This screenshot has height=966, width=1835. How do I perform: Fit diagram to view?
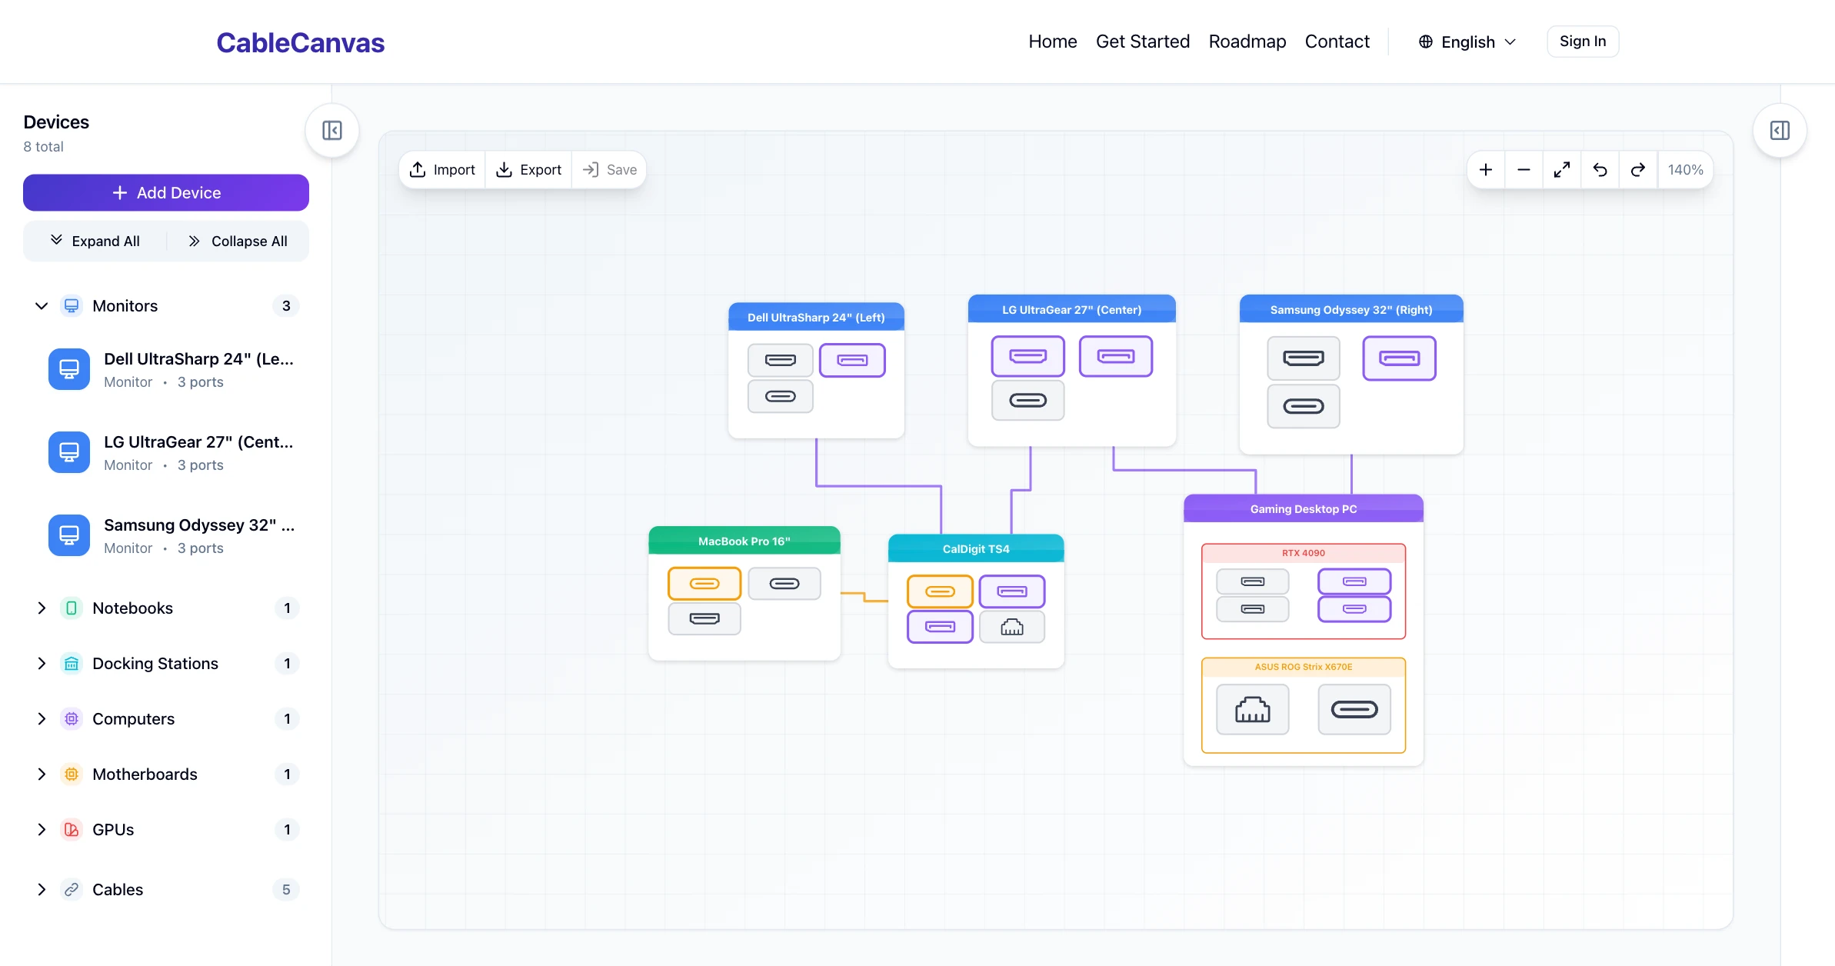(1562, 170)
